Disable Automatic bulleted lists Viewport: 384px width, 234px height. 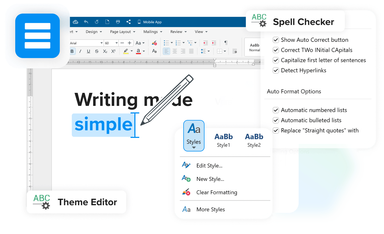[x=276, y=120]
